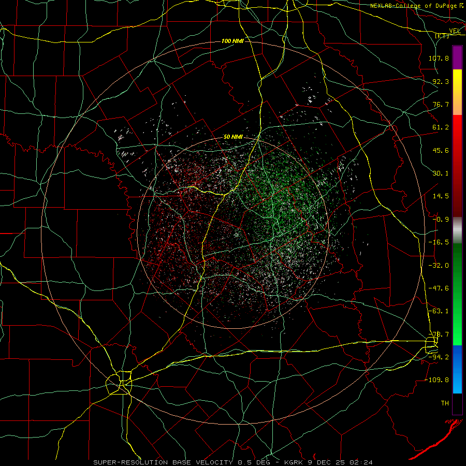
Task: Select the NEXLAB-College of DuPage credit text
Action: click(x=417, y=6)
